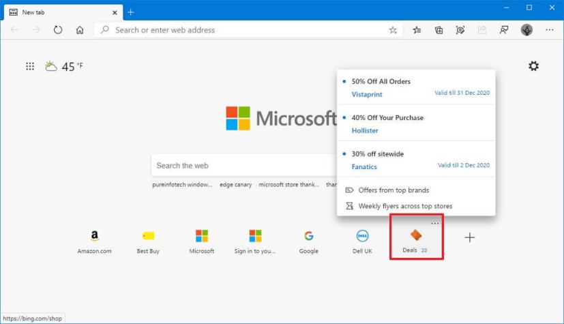Click the pureinfotech window... suggestion
Image resolution: width=564 pixels, height=324 pixels.
pos(182,185)
